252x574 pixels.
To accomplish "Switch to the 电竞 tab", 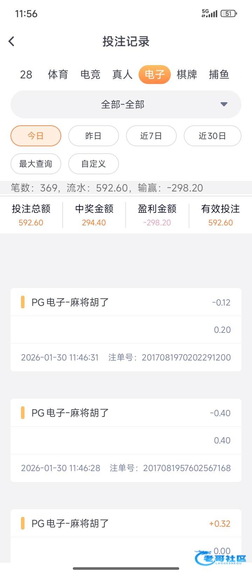I will click(x=90, y=75).
